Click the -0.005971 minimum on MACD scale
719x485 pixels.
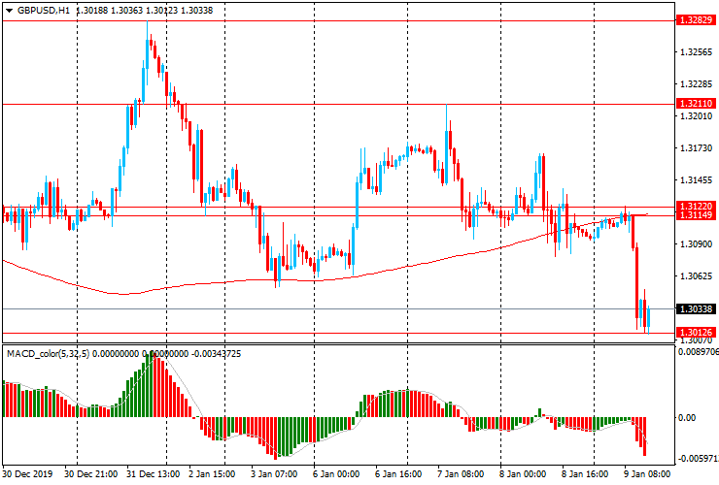click(699, 459)
